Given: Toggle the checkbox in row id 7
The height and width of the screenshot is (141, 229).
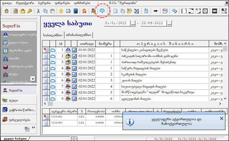Looking at the screenshot, I should tap(74, 87).
